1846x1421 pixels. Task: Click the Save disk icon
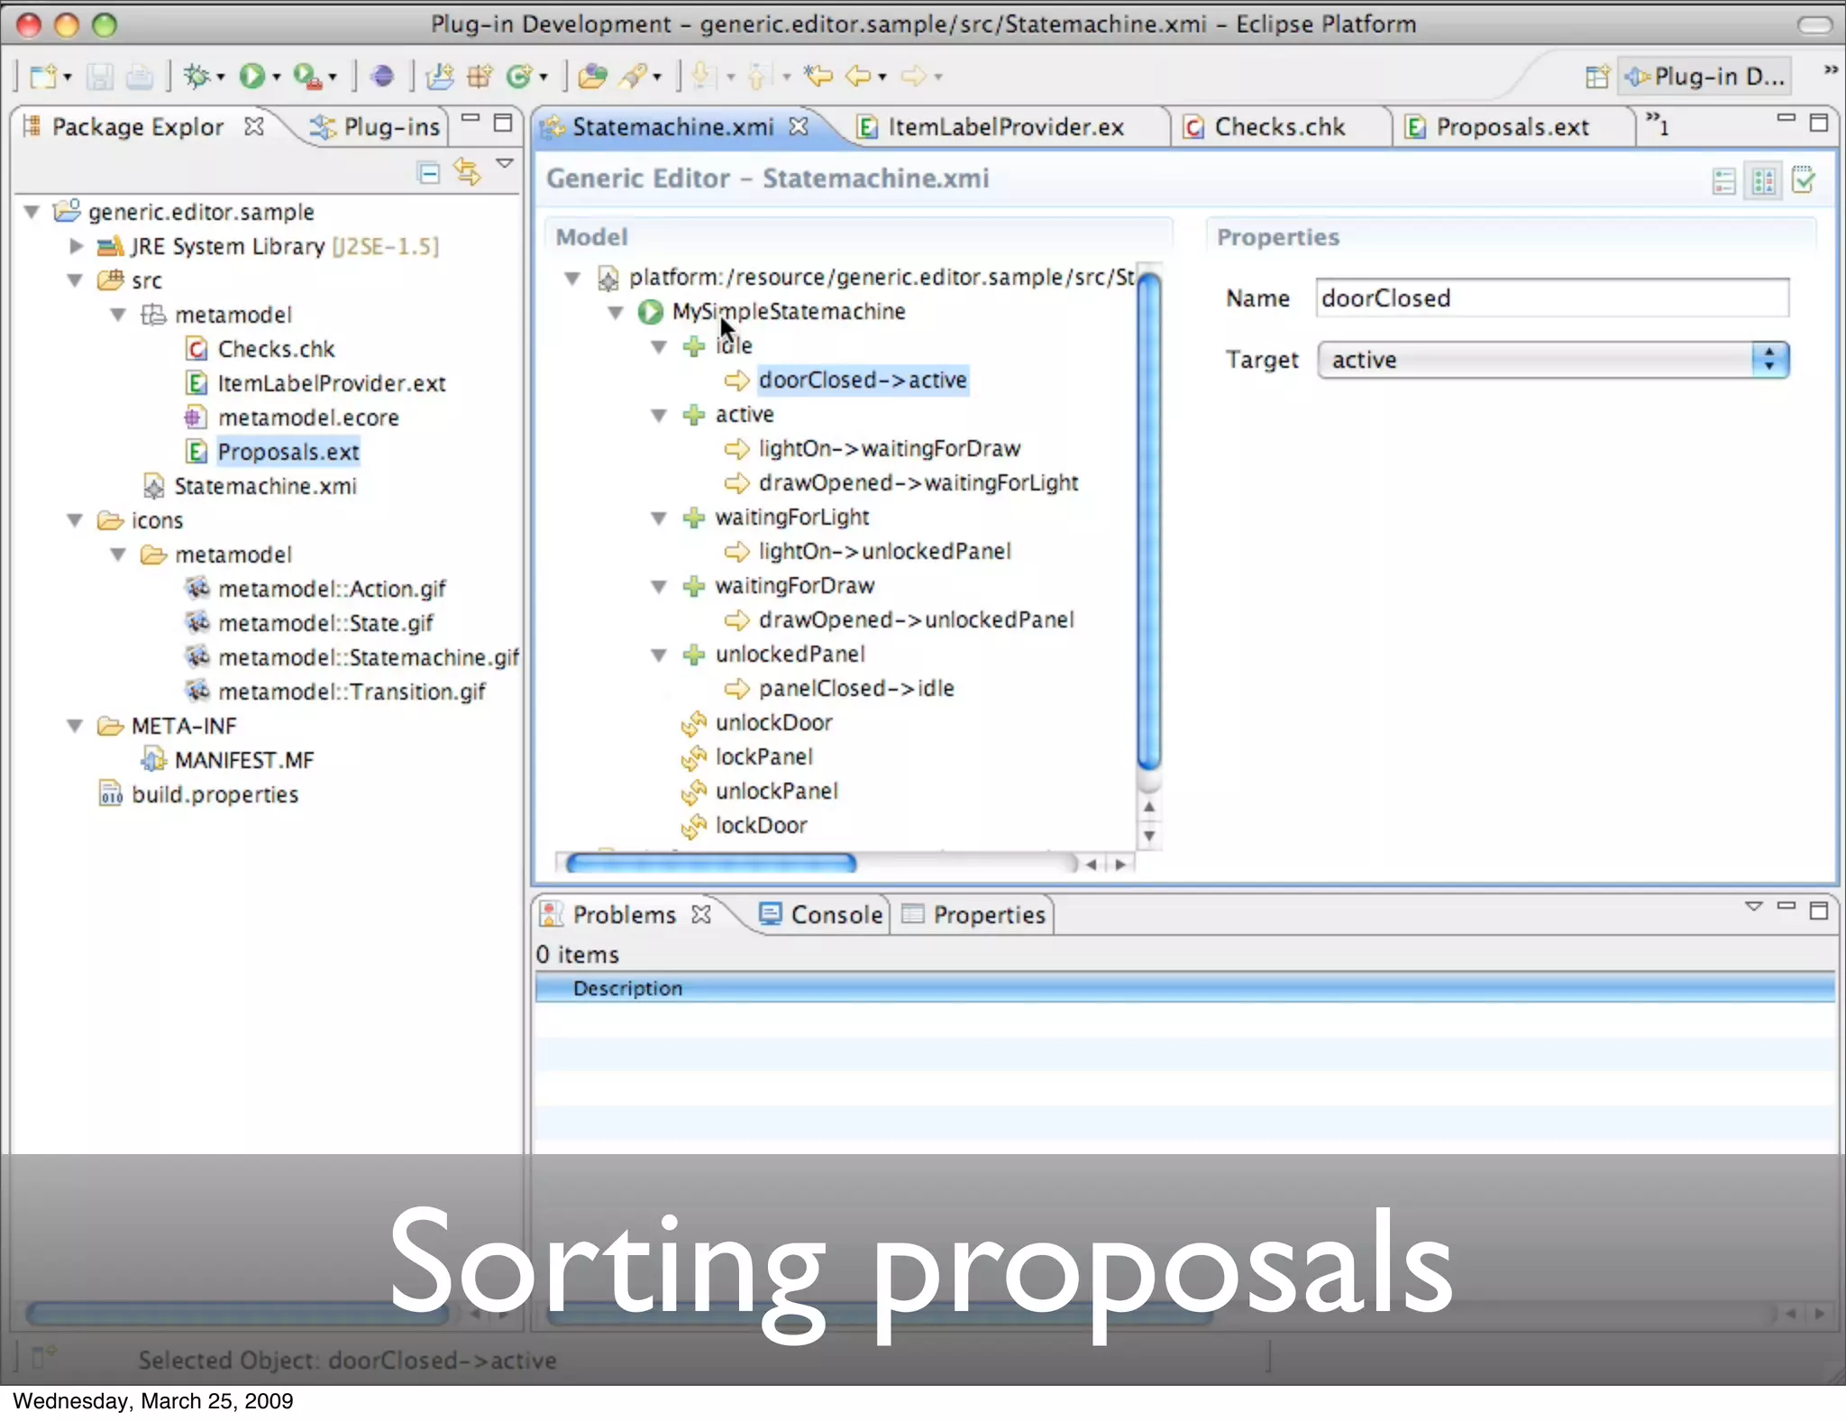(100, 77)
